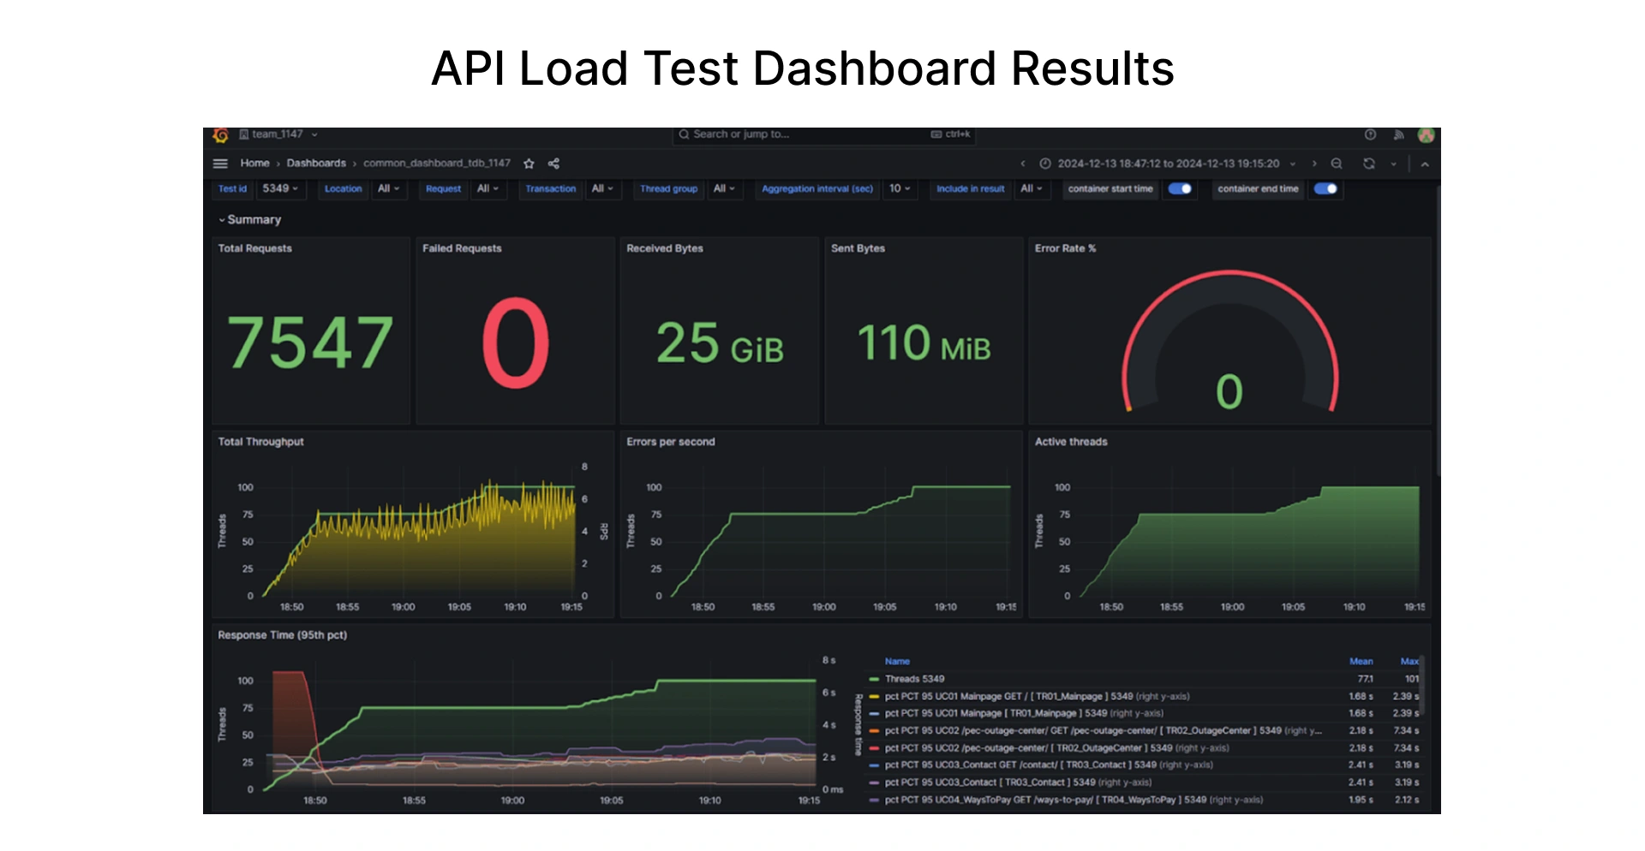Screen dimensions: 1645x851
Task: Open the help question mark icon
Action: tap(1370, 134)
